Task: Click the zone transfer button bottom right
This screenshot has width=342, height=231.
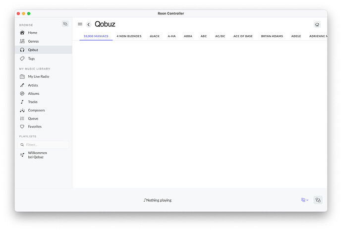Action: (x=318, y=200)
